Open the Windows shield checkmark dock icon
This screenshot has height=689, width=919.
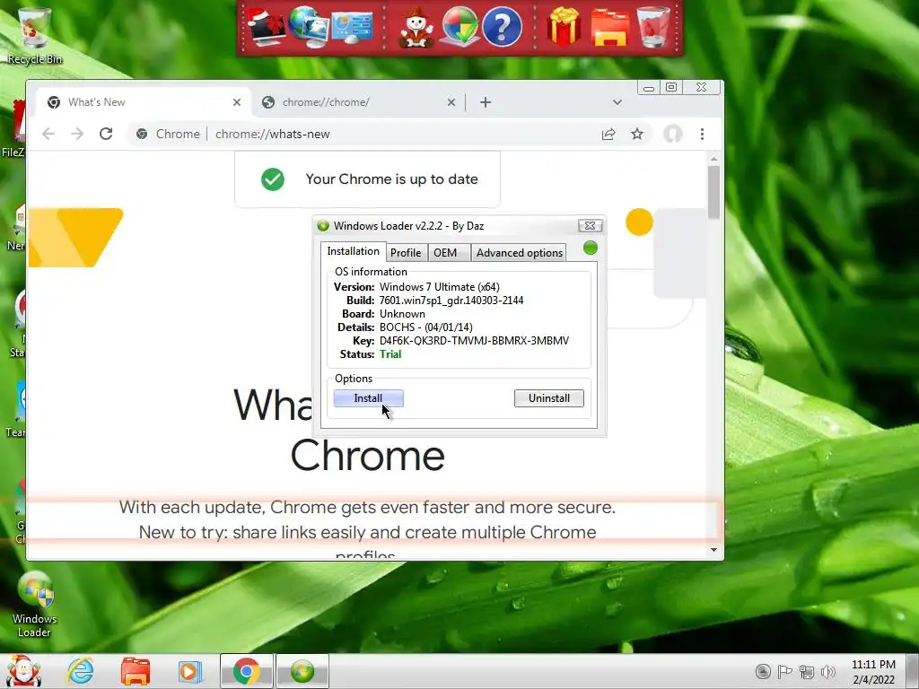click(x=459, y=27)
